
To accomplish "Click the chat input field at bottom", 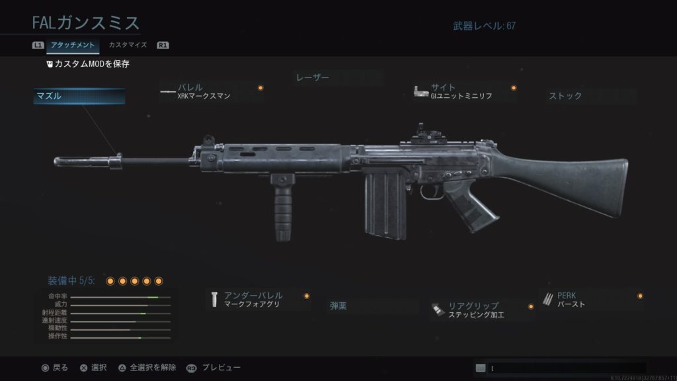I will coord(567,368).
